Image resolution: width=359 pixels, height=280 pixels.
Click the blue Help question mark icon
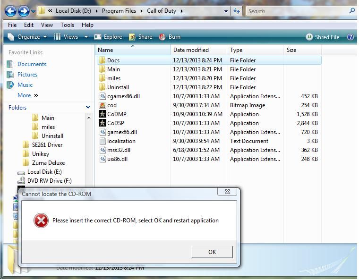coord(350,37)
